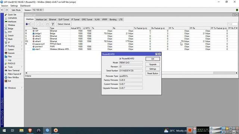Uncheck the RouterBOARD checkbox
This screenshot has width=239, height=134.
(120, 59)
